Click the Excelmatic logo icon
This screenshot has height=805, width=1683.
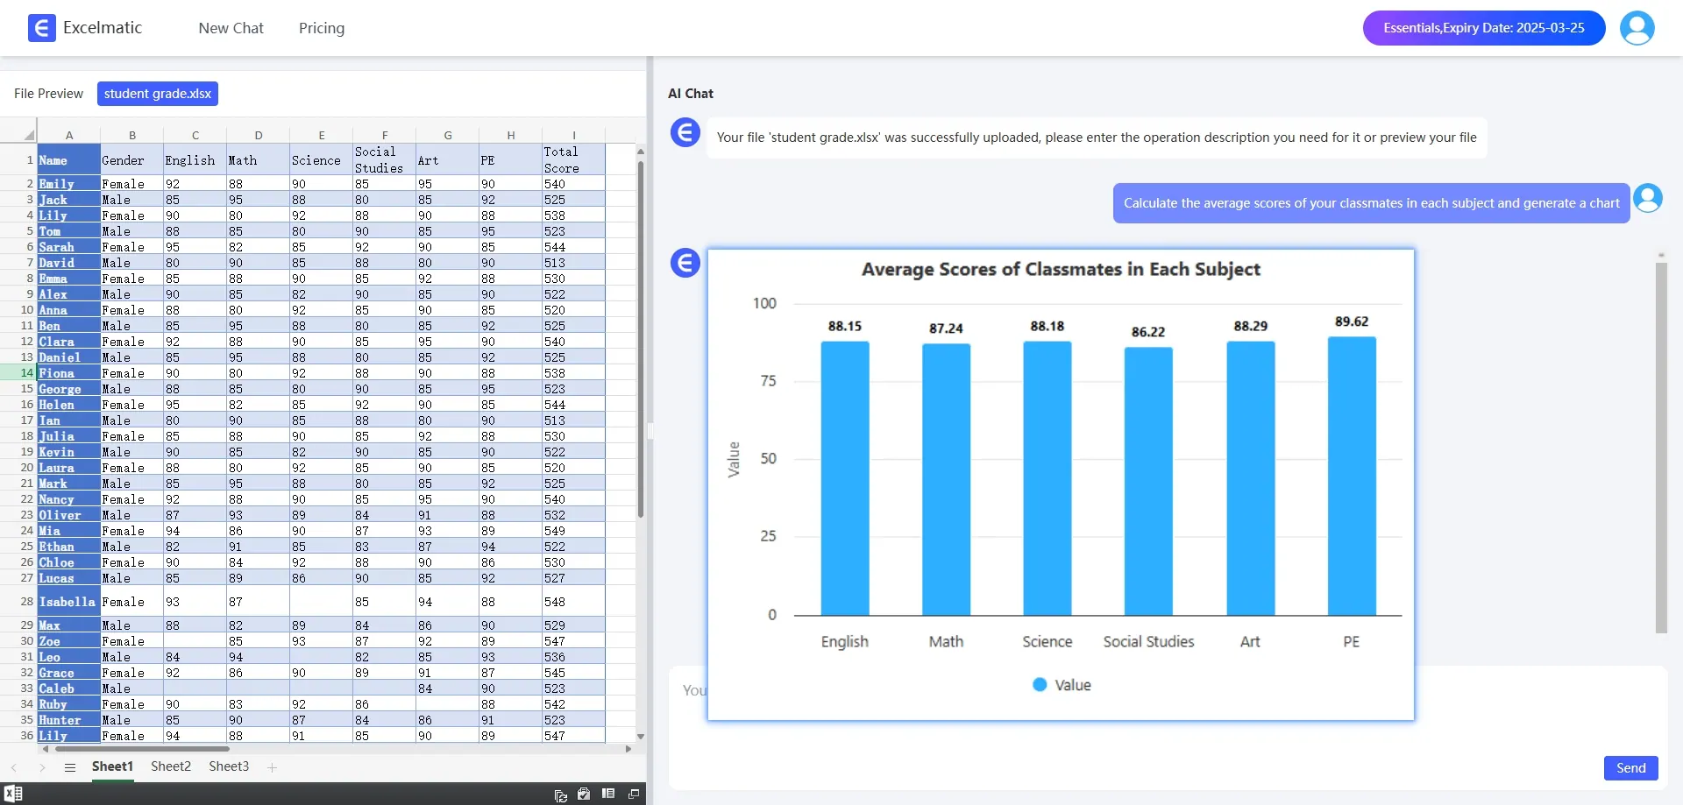pyautogui.click(x=41, y=28)
